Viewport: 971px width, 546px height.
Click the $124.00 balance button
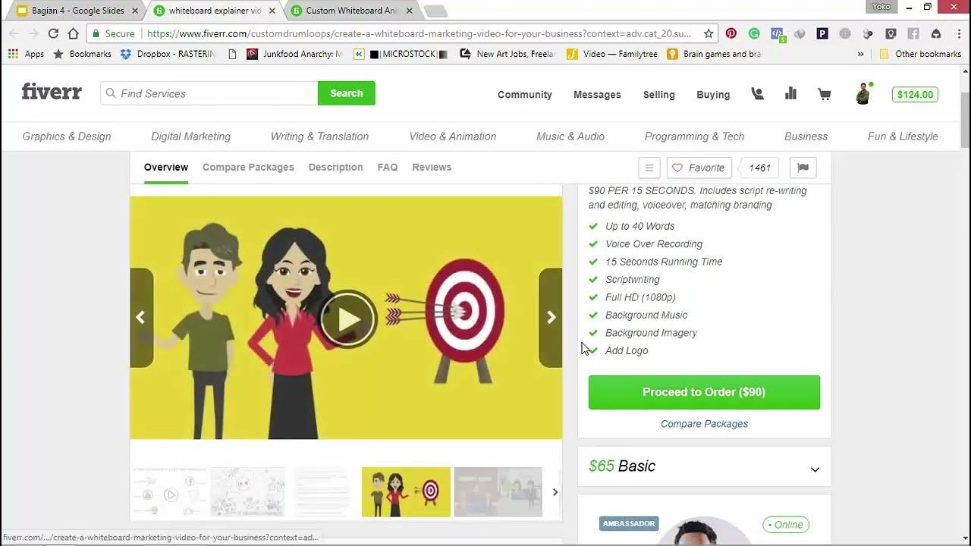coord(915,94)
